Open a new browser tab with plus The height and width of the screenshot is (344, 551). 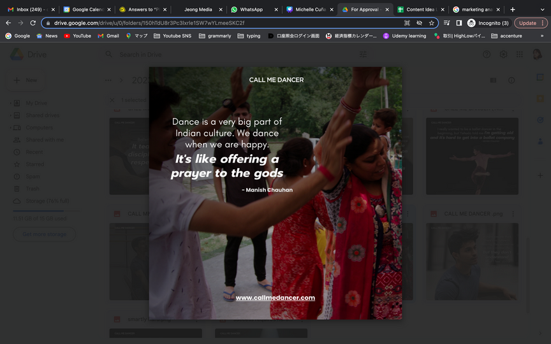(513, 10)
